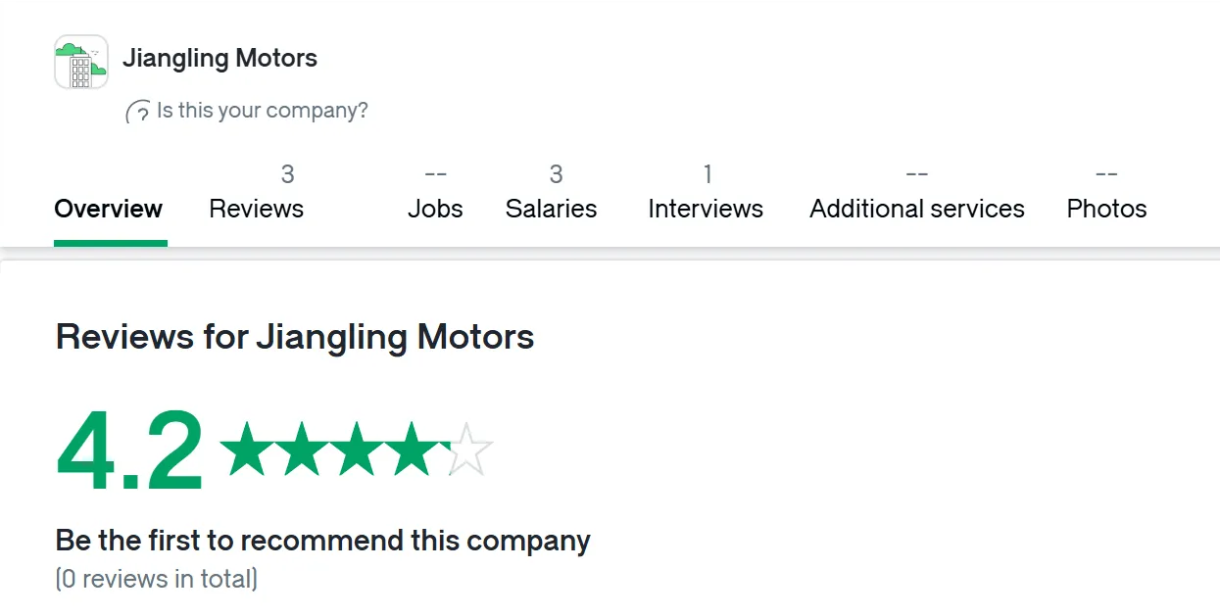
Task: Click the question mark speech bubble icon
Action: click(138, 112)
